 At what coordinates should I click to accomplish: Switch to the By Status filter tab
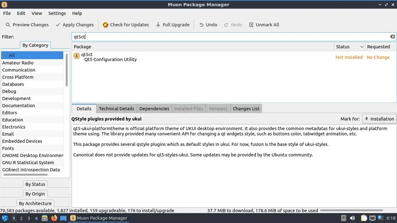click(35, 184)
